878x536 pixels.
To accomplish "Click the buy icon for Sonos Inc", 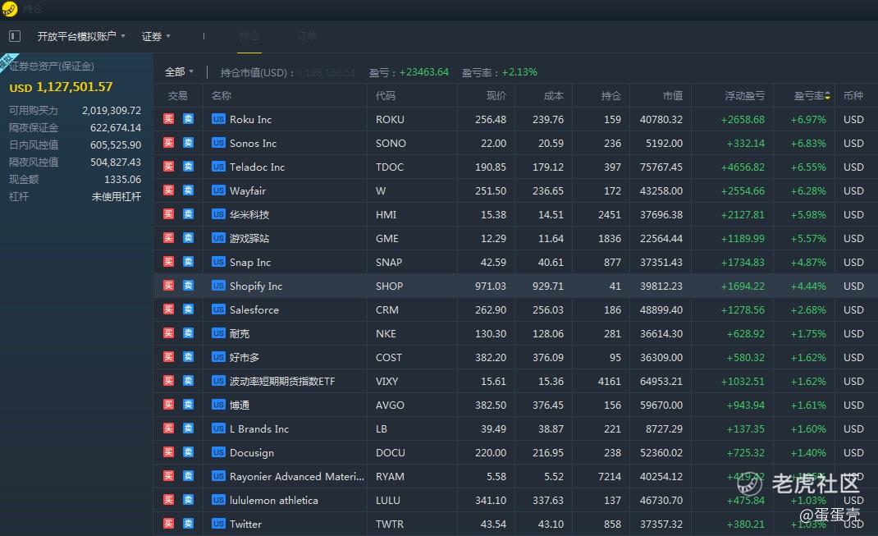I will pos(168,143).
